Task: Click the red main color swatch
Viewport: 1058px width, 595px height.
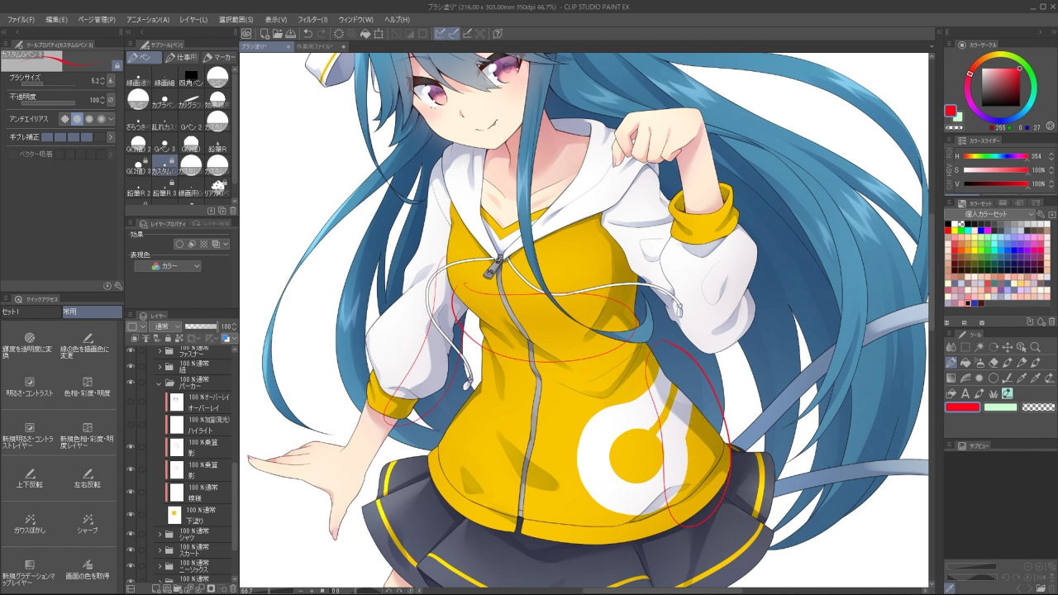Action: 962,407
